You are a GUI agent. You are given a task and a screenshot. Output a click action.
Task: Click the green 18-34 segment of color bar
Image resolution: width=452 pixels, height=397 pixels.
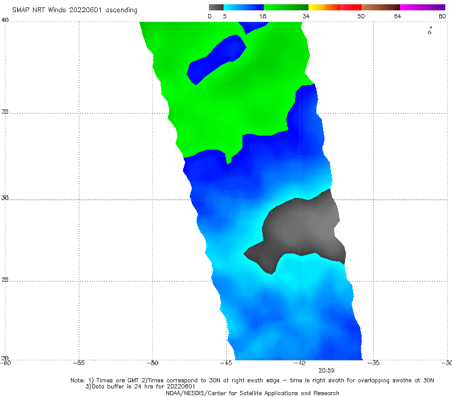(286, 7)
